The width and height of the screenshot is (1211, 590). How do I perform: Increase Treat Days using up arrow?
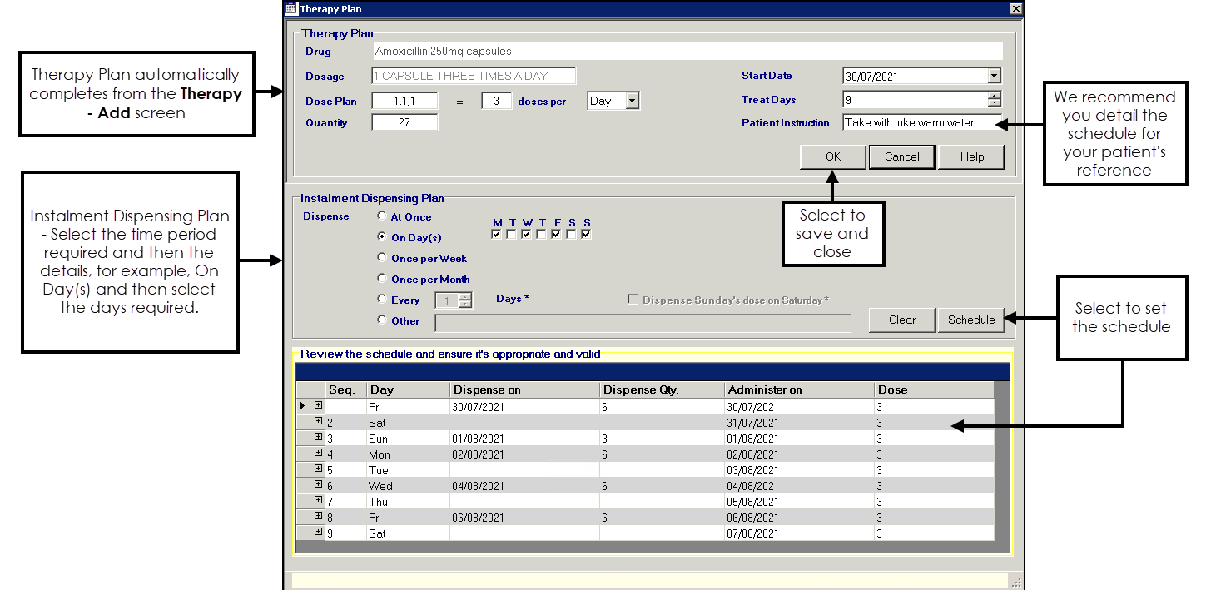[994, 96]
